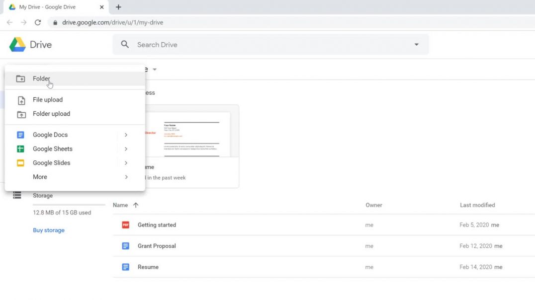The width and height of the screenshot is (535, 300).
Task: Click the Feb 14, 2020 modified date
Action: (476, 267)
